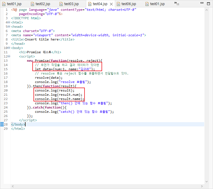Click 'Insert title here' text
Viewport: 213px width, 189px height.
click(x=42, y=39)
